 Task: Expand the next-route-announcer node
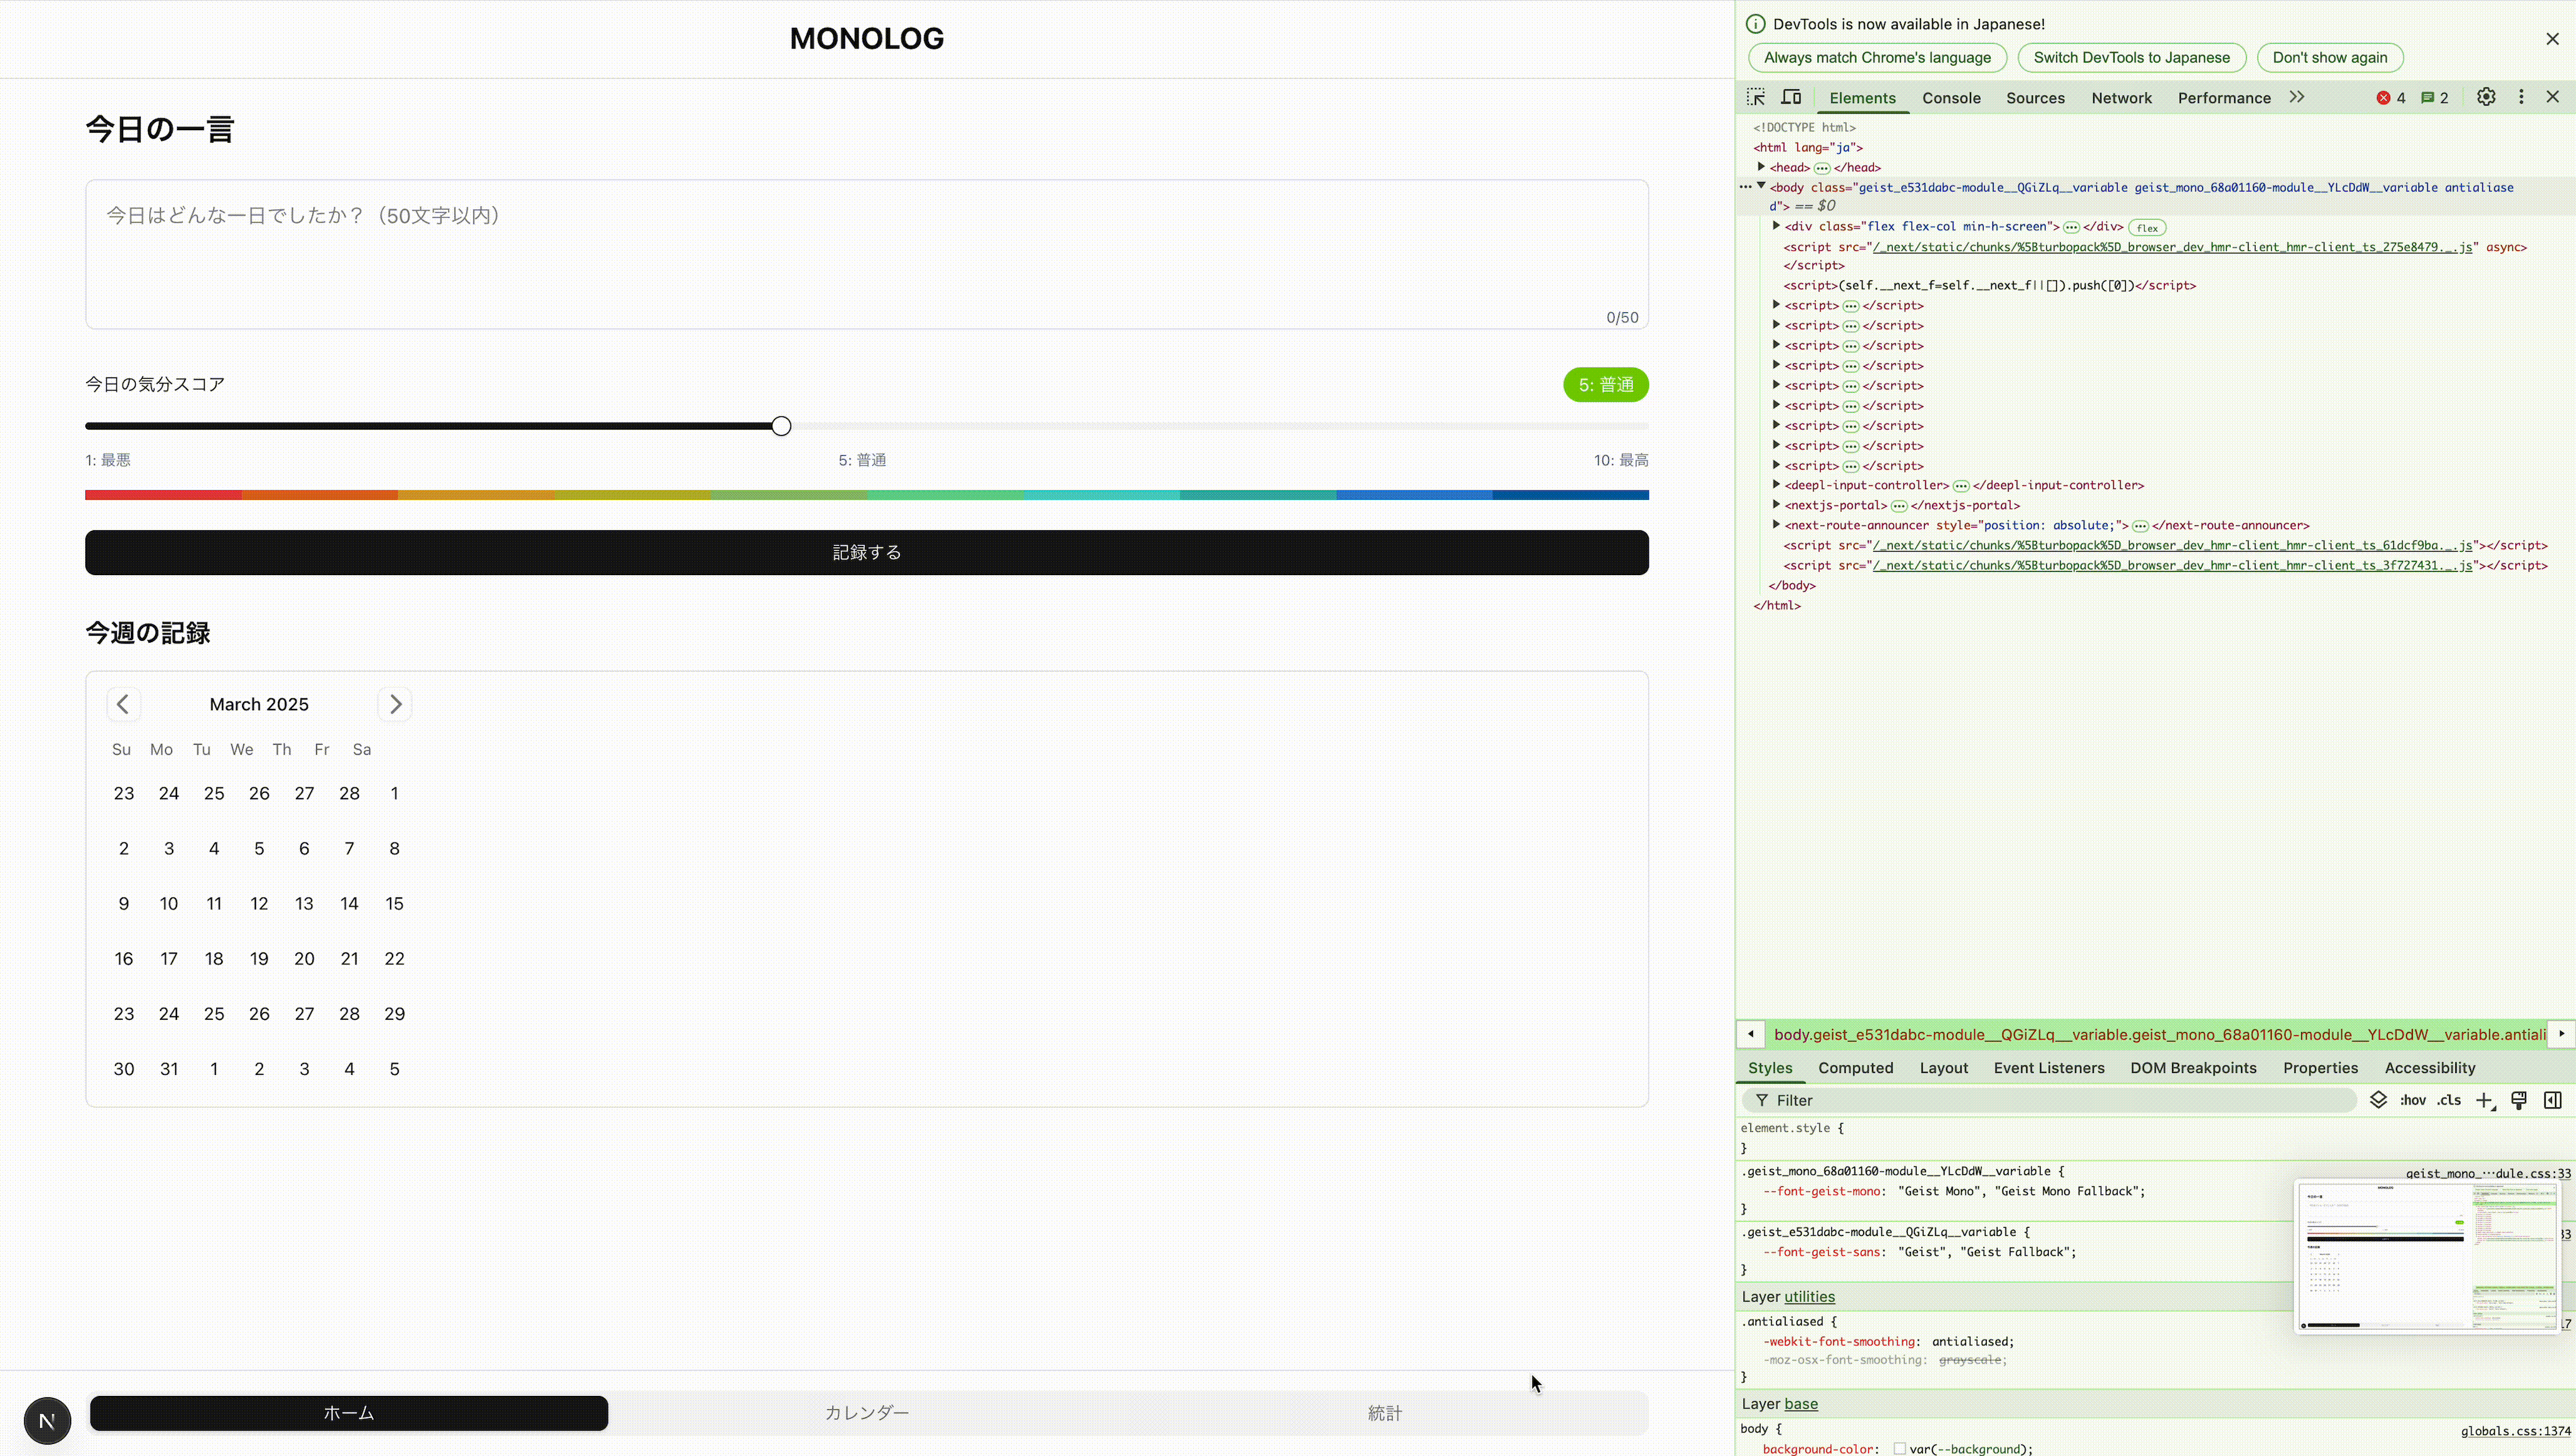pyautogui.click(x=1776, y=525)
